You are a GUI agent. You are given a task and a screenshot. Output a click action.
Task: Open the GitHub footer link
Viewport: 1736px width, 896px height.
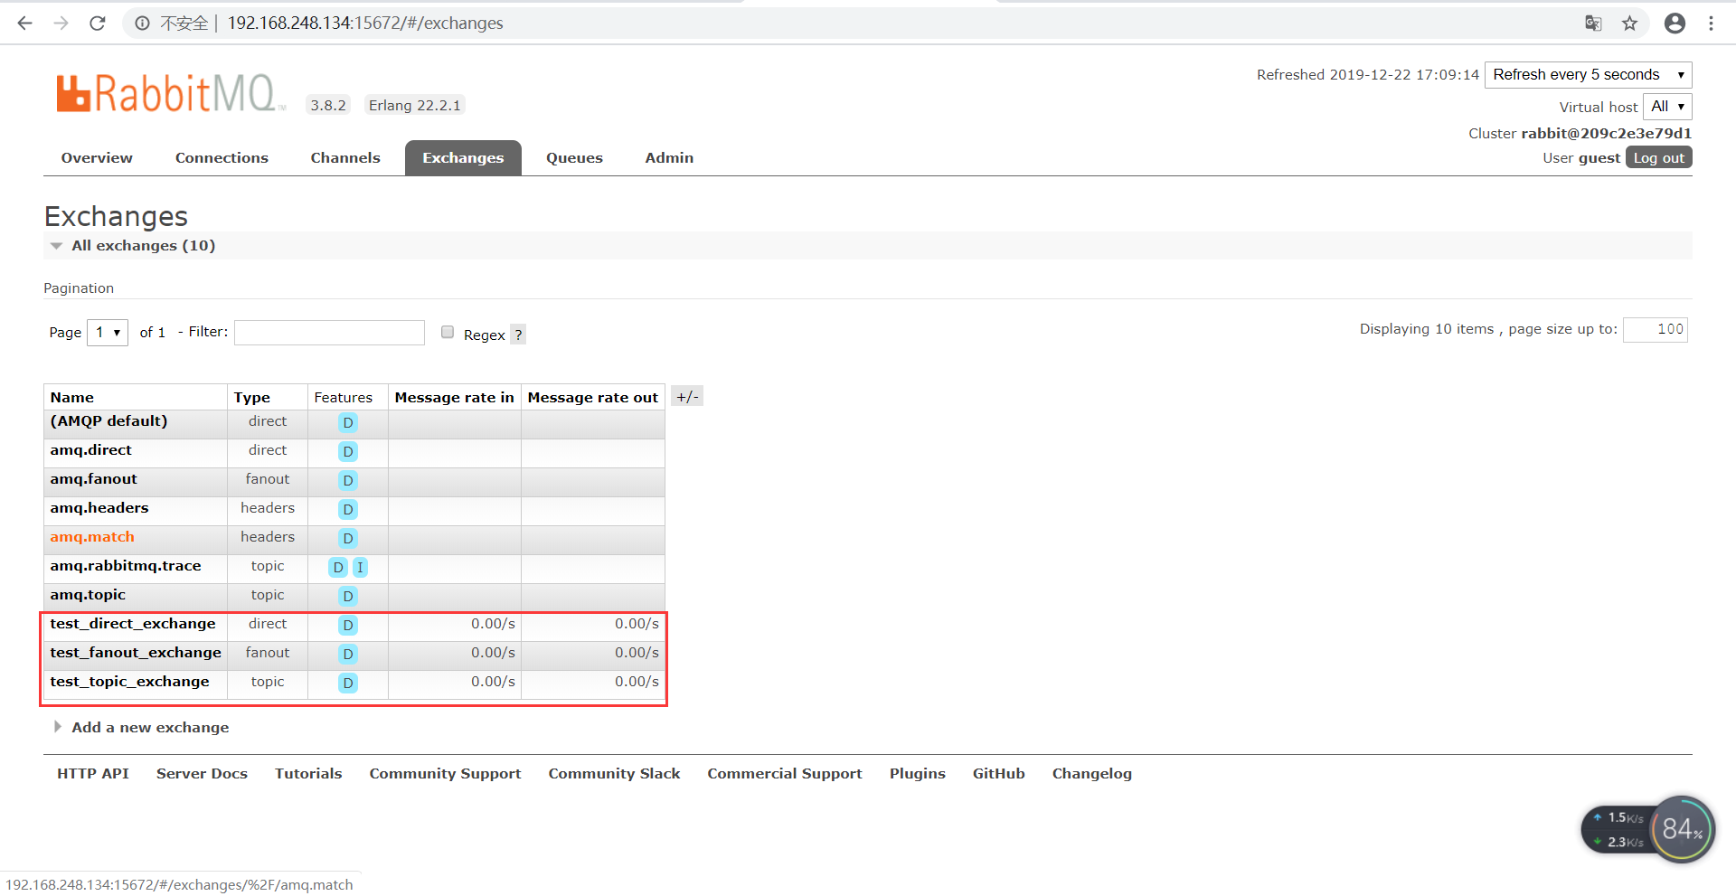pyautogui.click(x=998, y=774)
